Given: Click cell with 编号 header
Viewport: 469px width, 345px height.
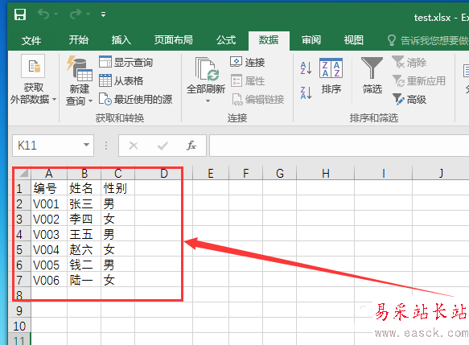Looking at the screenshot, I should [49, 188].
